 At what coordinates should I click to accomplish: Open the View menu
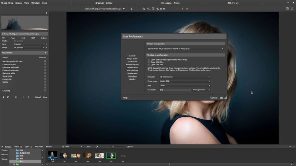27,3
